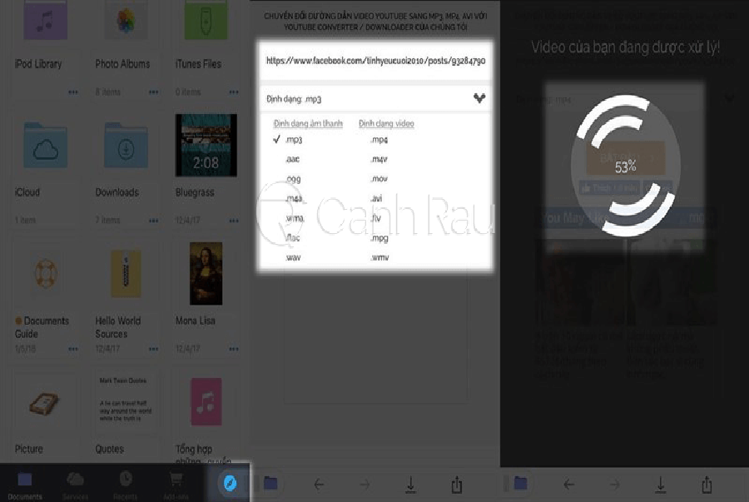
Task: Open more options for Photo Albums
Action: coord(153,92)
